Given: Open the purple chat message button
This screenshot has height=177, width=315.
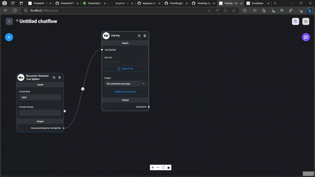Looking at the screenshot, I should pyautogui.click(x=306, y=37).
